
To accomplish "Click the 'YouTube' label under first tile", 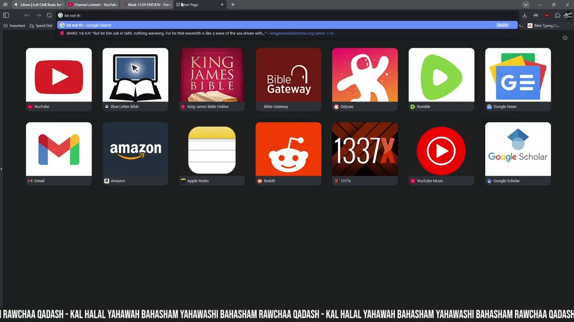I will (x=42, y=106).
